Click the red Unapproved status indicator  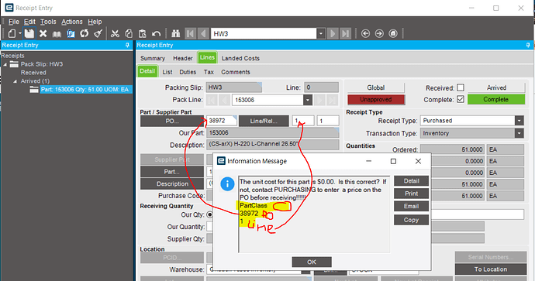click(x=375, y=99)
